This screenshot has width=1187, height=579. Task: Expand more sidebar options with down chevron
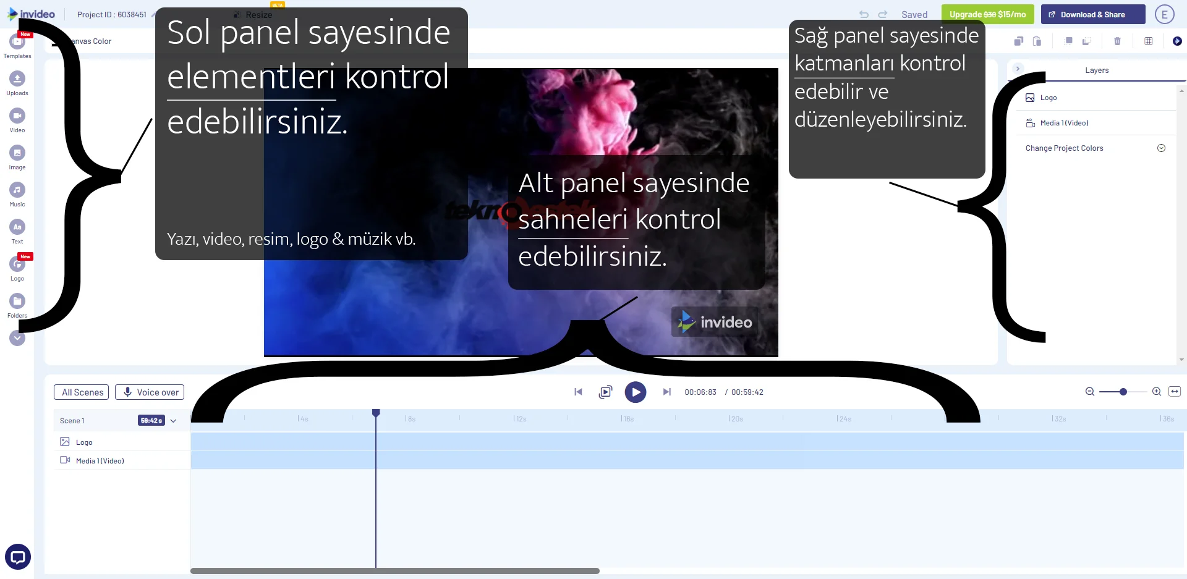[x=17, y=338]
